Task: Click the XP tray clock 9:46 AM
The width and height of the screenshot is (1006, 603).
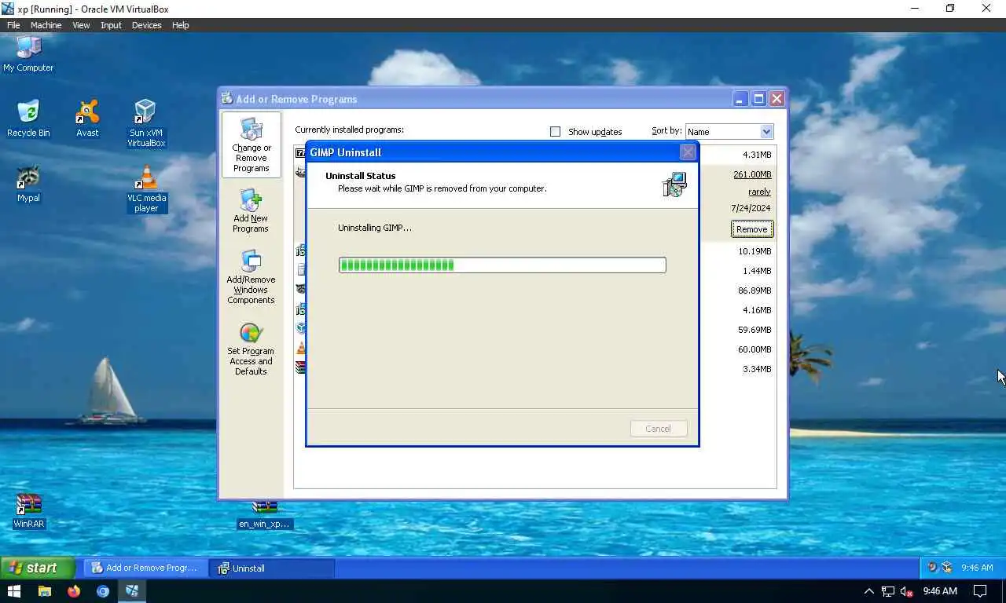Action: tap(977, 568)
